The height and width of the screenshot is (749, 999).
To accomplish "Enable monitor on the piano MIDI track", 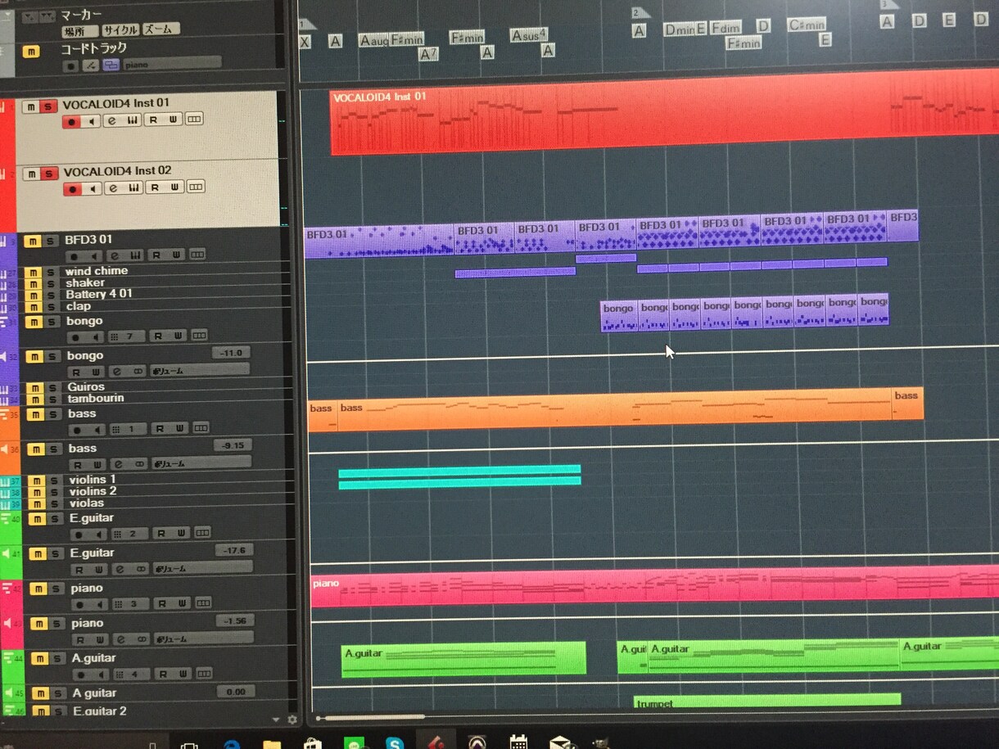I will pos(98,604).
